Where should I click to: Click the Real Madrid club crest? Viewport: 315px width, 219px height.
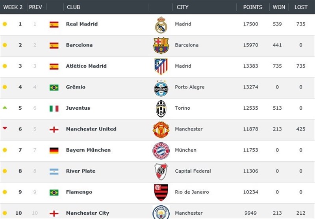coord(161,25)
